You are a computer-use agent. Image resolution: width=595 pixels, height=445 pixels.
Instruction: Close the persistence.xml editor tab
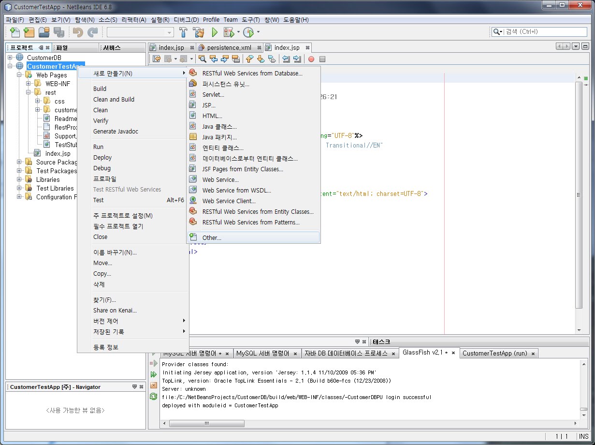(259, 48)
